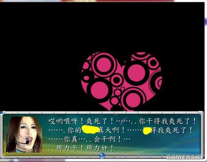
Task: Click the small black-centered ring in the heart
Action: pyautogui.click(x=117, y=80)
